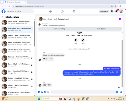
Task: Expand the tab search dropdown arrow
Action: (2, 2)
